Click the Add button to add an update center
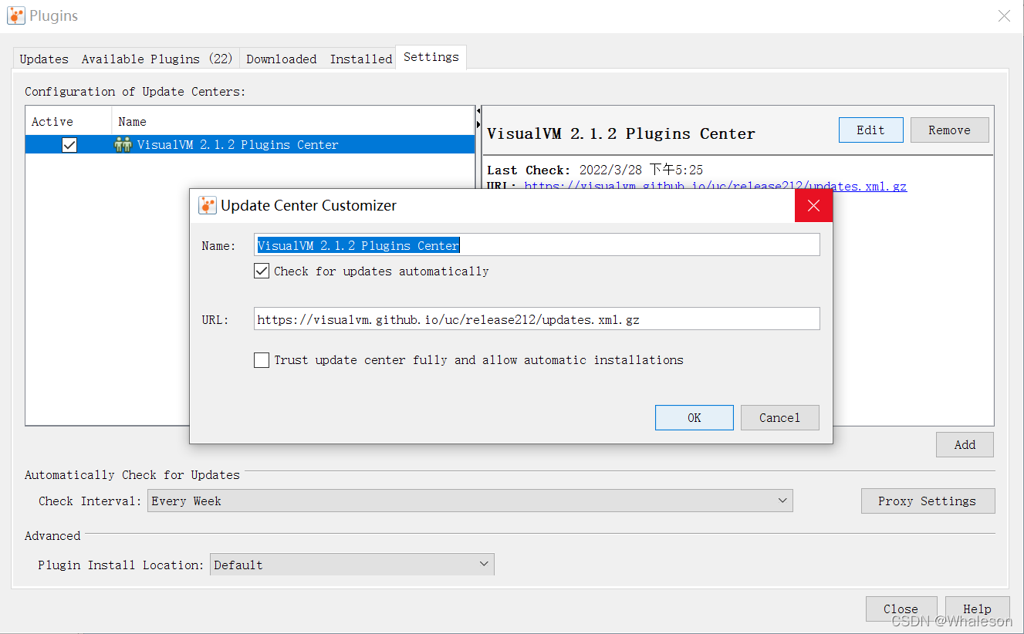1024x634 pixels. [965, 444]
